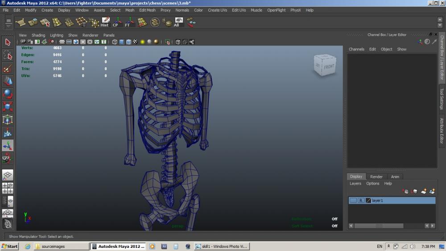
Task: Click the Hist shelf button
Action: click(105, 22)
